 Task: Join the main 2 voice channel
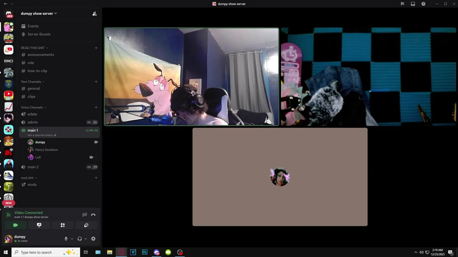[x=59, y=167]
